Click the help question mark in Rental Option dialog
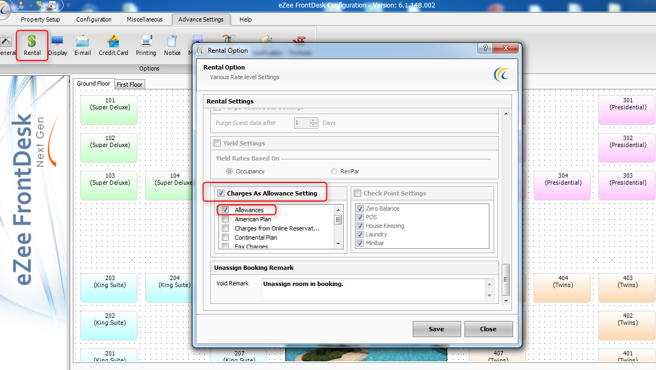This screenshot has width=656, height=370. (486, 48)
